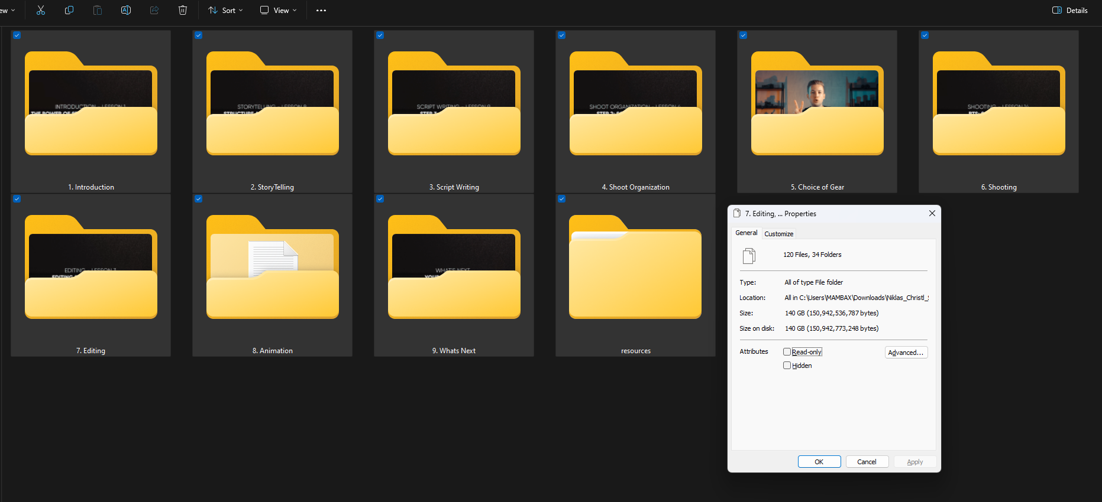1102x502 pixels.
Task: Check the Hidden attribute checkbox
Action: 787,366
